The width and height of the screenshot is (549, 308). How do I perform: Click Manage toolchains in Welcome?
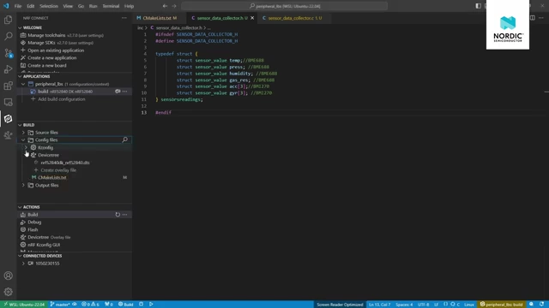[x=46, y=35]
